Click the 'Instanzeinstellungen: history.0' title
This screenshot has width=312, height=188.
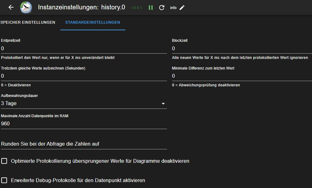(81, 7)
